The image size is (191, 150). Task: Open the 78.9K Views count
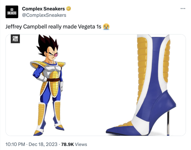(x=74, y=144)
